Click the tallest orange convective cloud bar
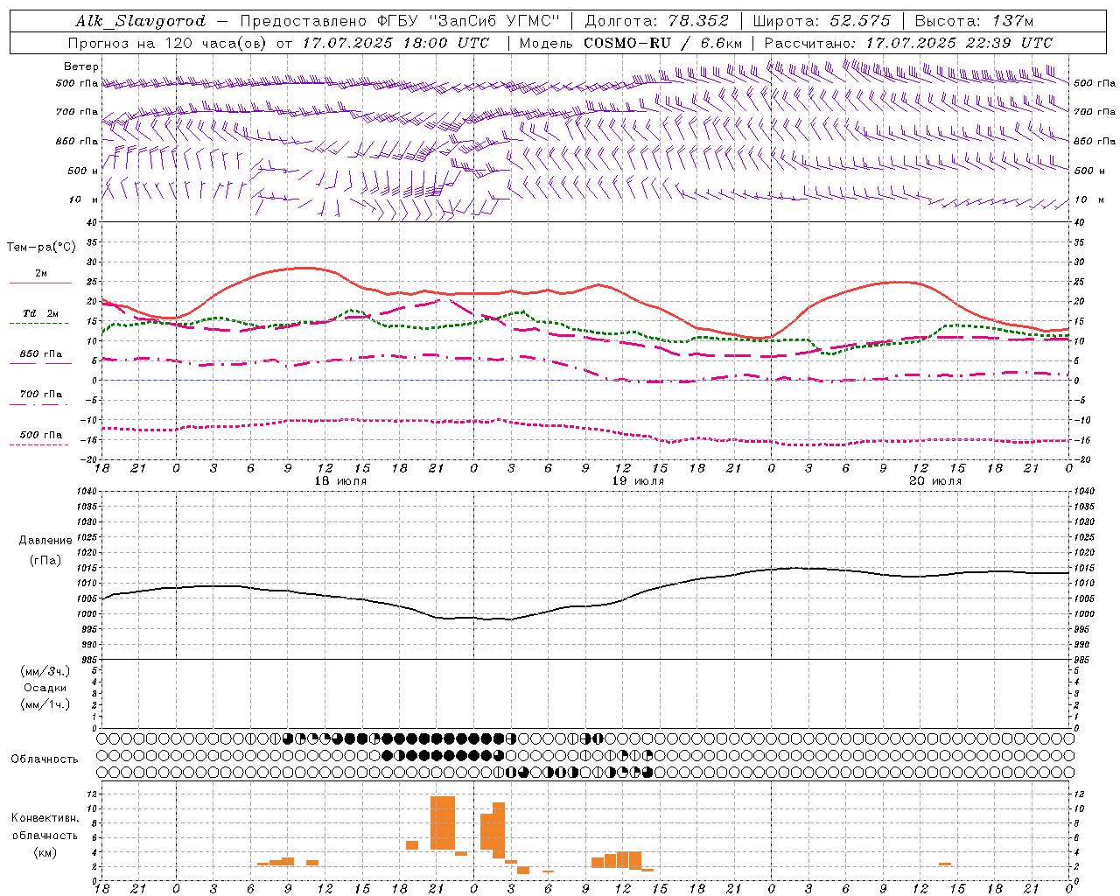The width and height of the screenshot is (1120, 896). coord(443,822)
